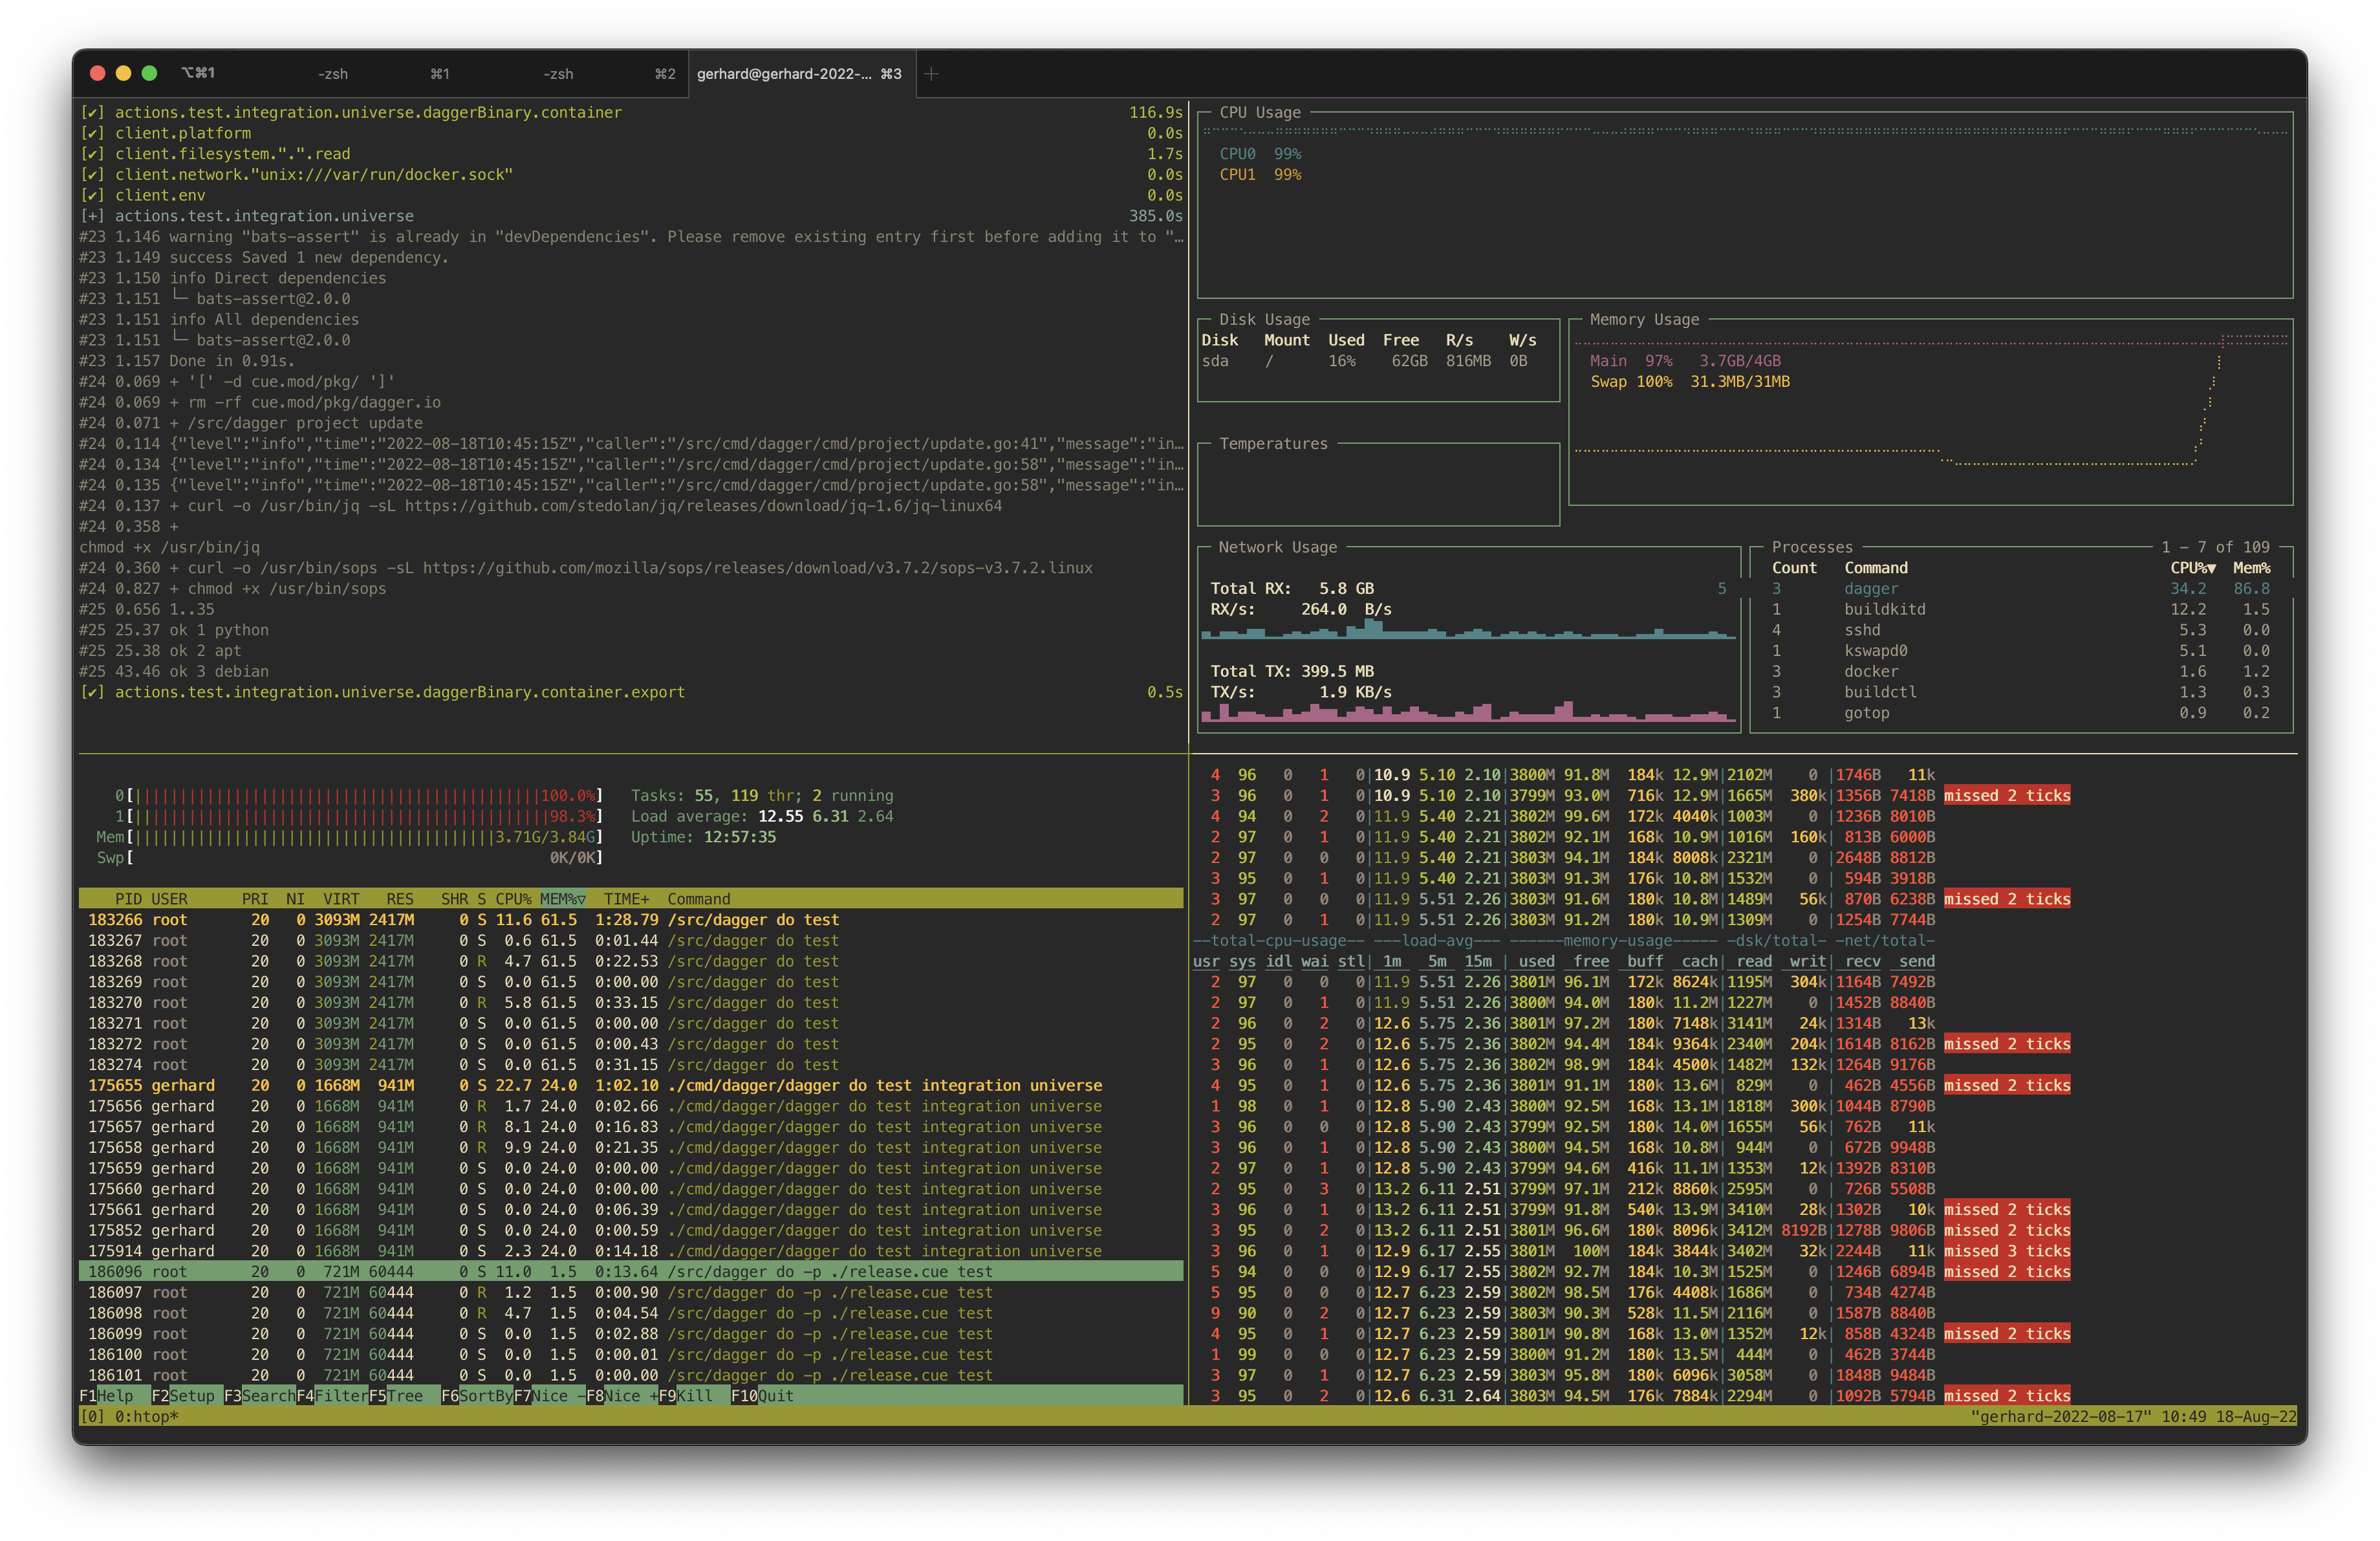Sort htop by MEM% column header
Screen dimensions: 2380x1541
click(563, 898)
